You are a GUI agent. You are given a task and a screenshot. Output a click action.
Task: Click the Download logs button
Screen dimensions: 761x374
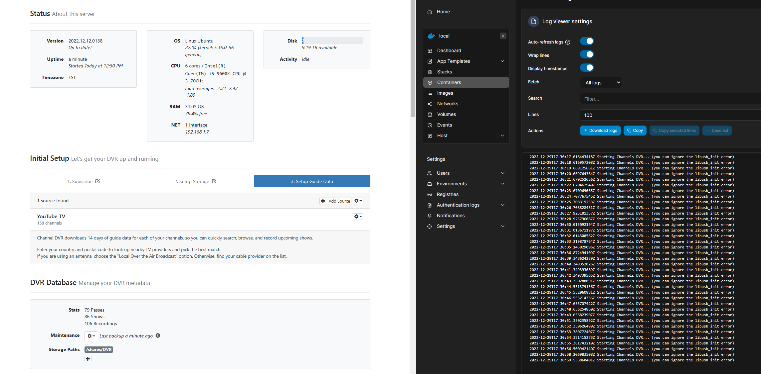click(x=600, y=131)
